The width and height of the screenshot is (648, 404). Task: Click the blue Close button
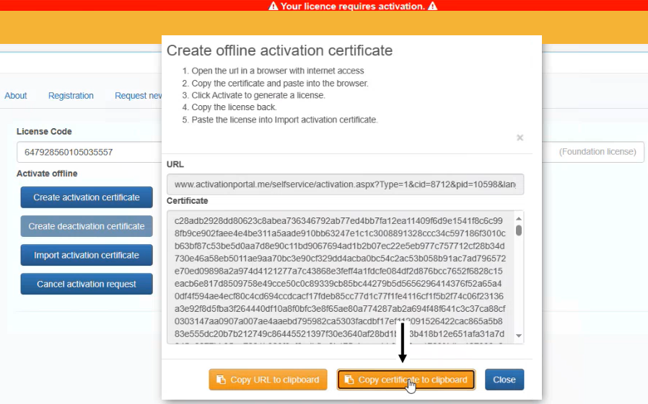coord(504,380)
